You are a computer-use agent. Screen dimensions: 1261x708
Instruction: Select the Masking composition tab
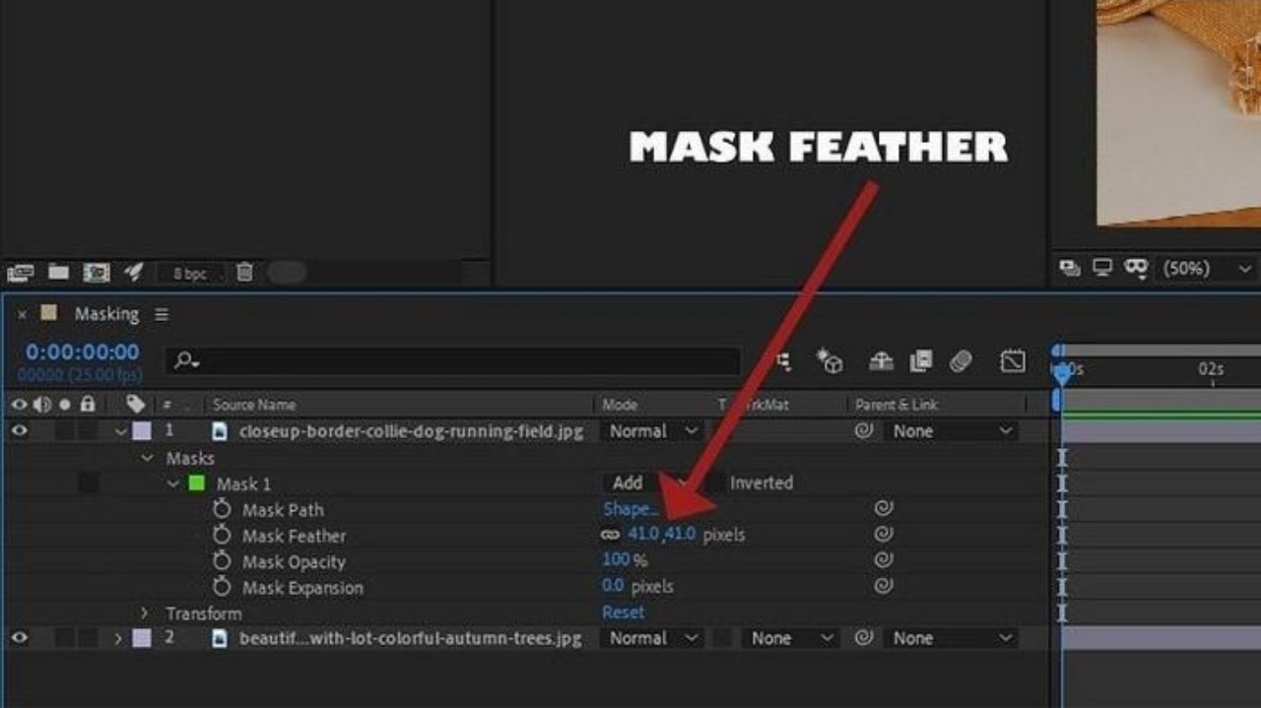coord(106,314)
